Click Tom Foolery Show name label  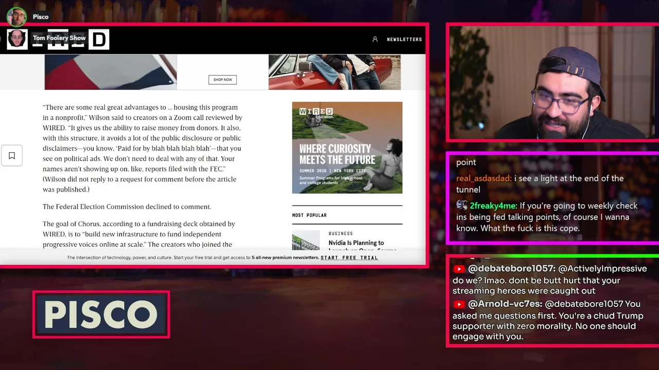(59, 38)
